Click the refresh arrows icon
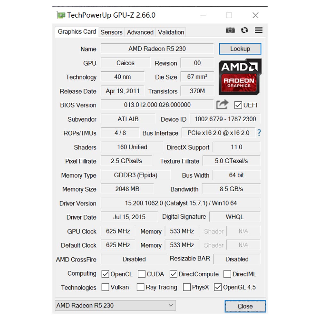The image size is (320, 320). (244, 30)
